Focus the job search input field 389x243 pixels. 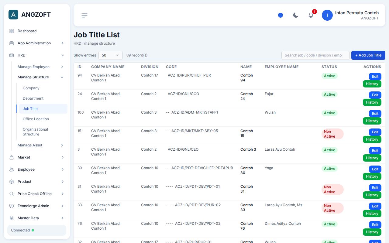coord(315,55)
